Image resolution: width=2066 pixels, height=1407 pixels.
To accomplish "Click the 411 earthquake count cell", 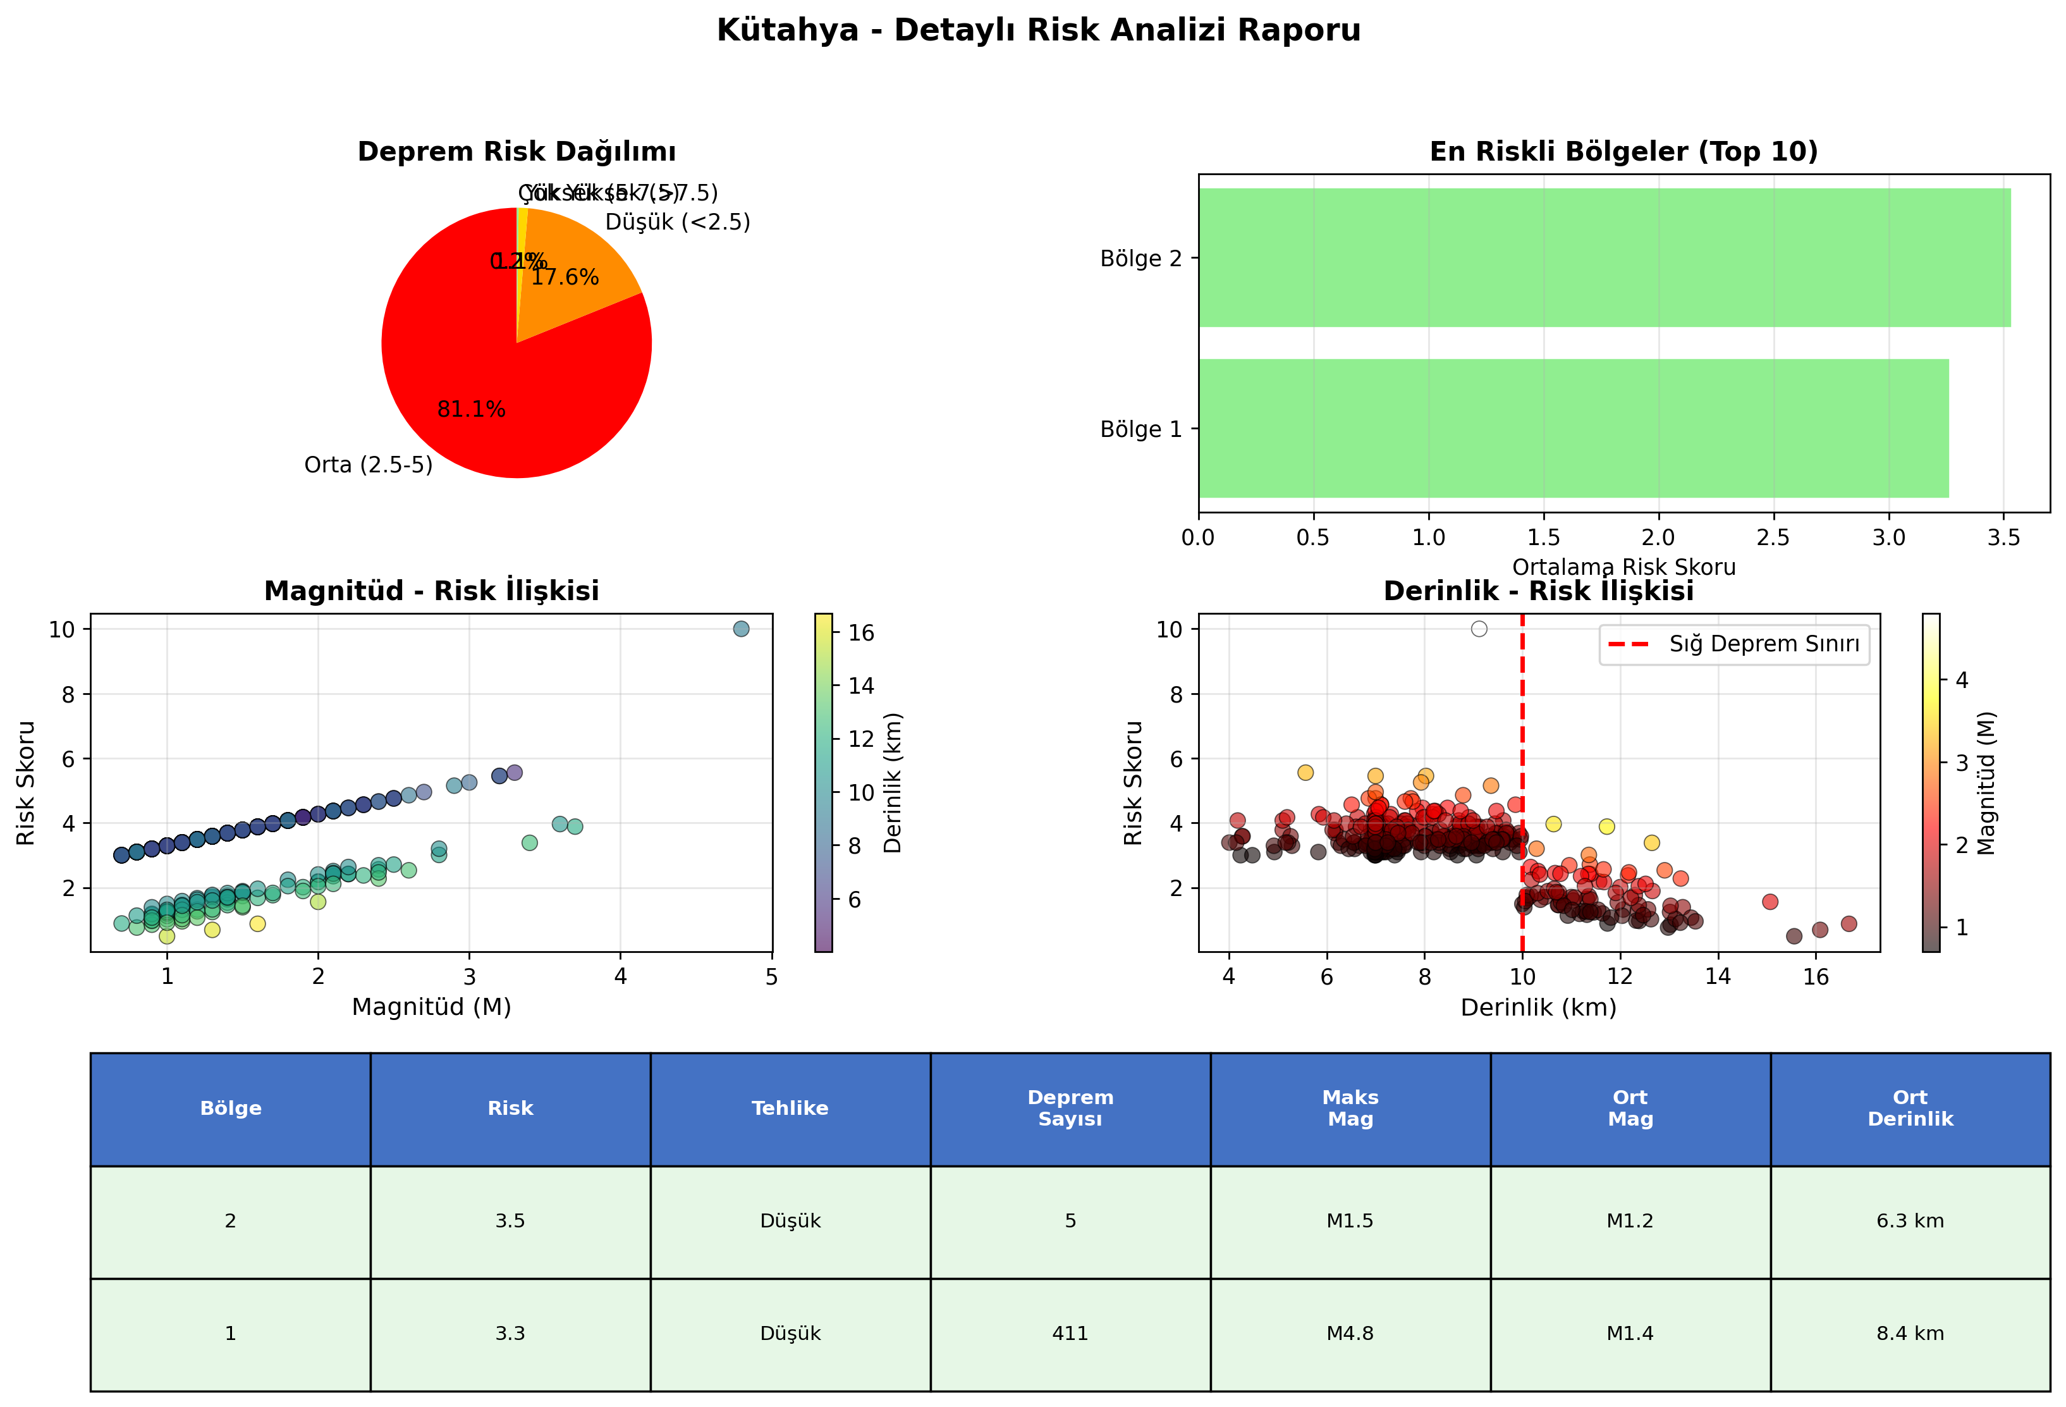I will (x=1070, y=1334).
